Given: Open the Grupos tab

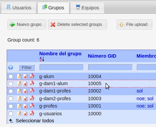Looking at the screenshot, I should click(53, 8).
